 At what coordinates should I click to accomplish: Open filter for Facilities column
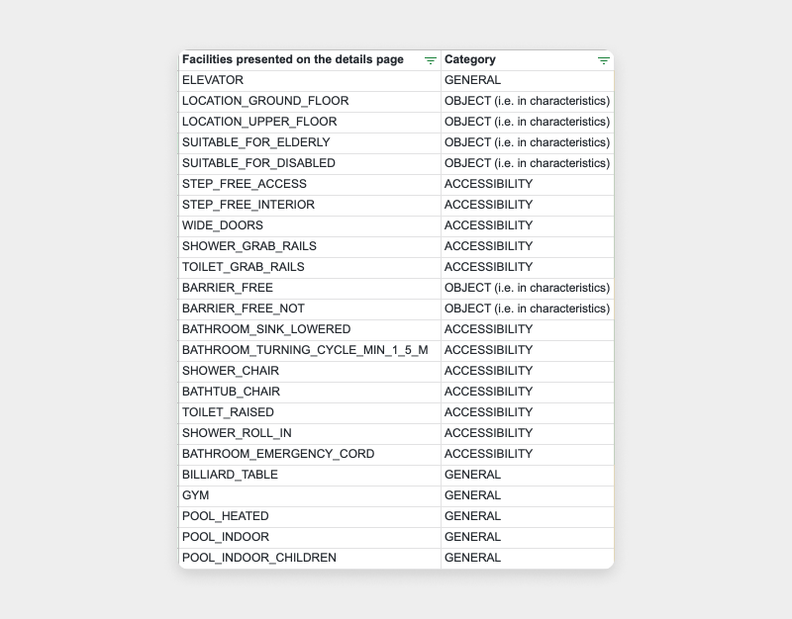coord(431,60)
